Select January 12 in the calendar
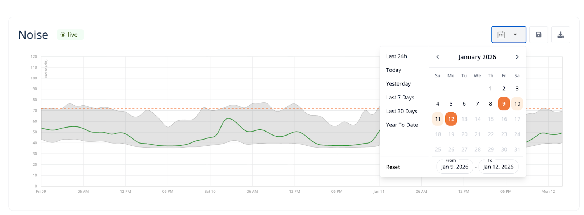The height and width of the screenshot is (215, 584). click(x=451, y=119)
